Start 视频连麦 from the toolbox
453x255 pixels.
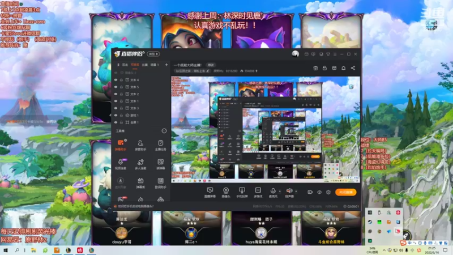[121, 164]
